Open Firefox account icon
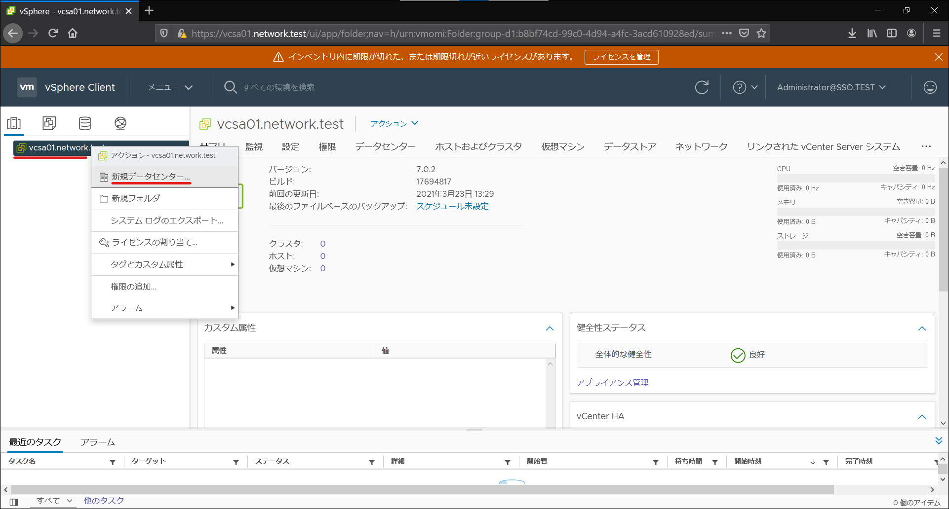The height and width of the screenshot is (509, 949). 911,34
